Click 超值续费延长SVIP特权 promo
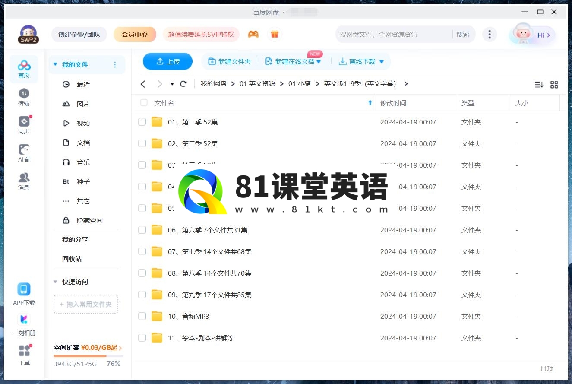 pos(201,35)
